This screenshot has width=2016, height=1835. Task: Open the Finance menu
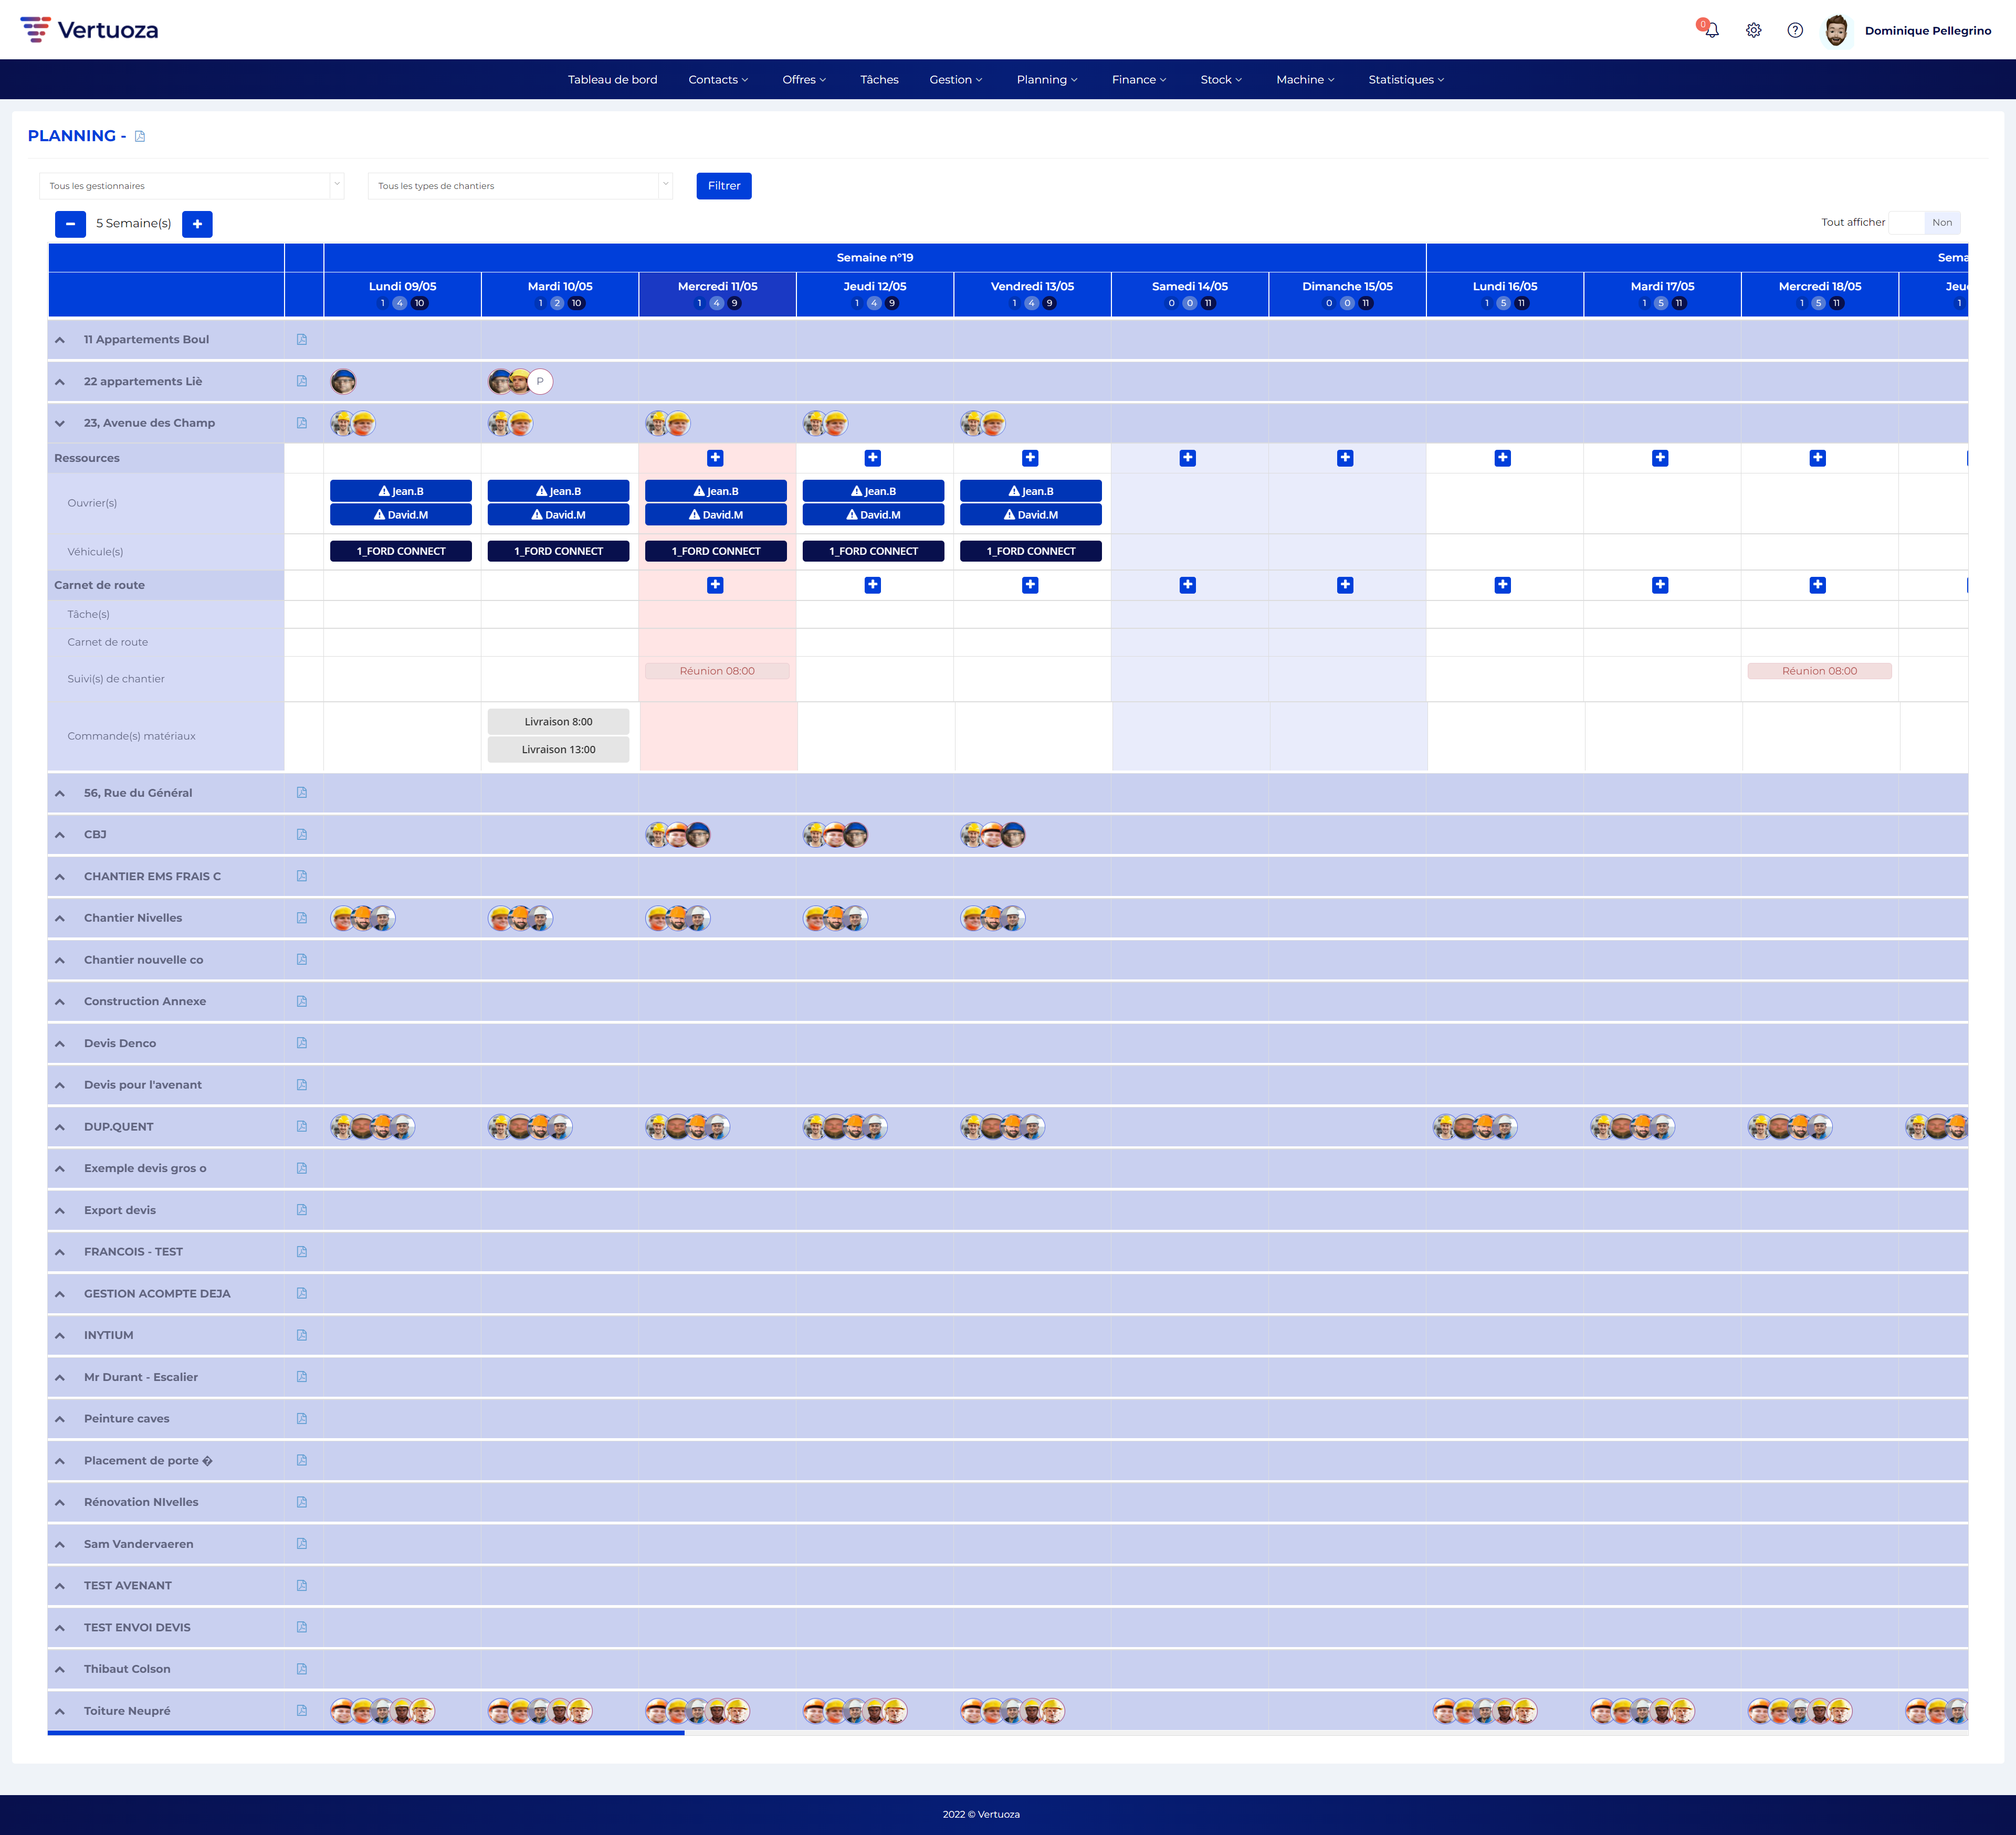pos(1138,80)
